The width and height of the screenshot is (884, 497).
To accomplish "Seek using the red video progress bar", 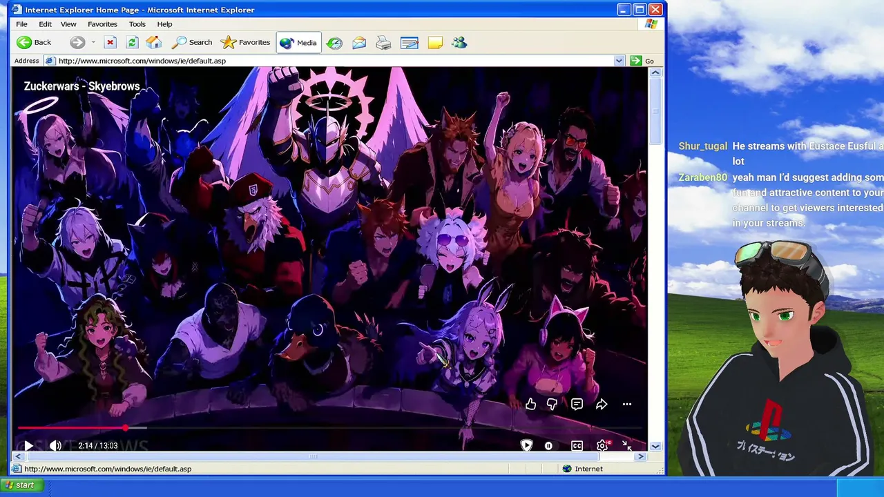I will point(330,428).
